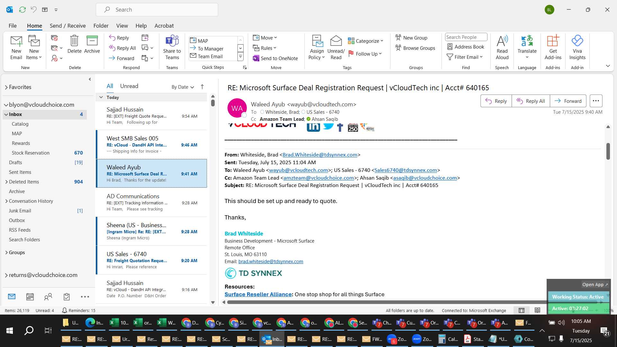Click the Archive icon in ribbon

tap(92, 44)
